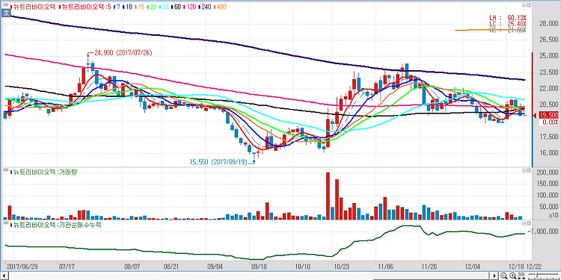Click the LH : 60.13% value

tap(508, 18)
